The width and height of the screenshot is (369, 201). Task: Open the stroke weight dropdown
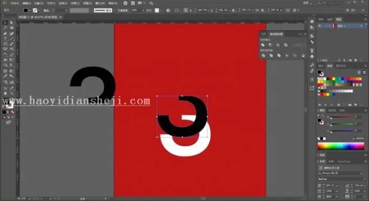point(66,10)
